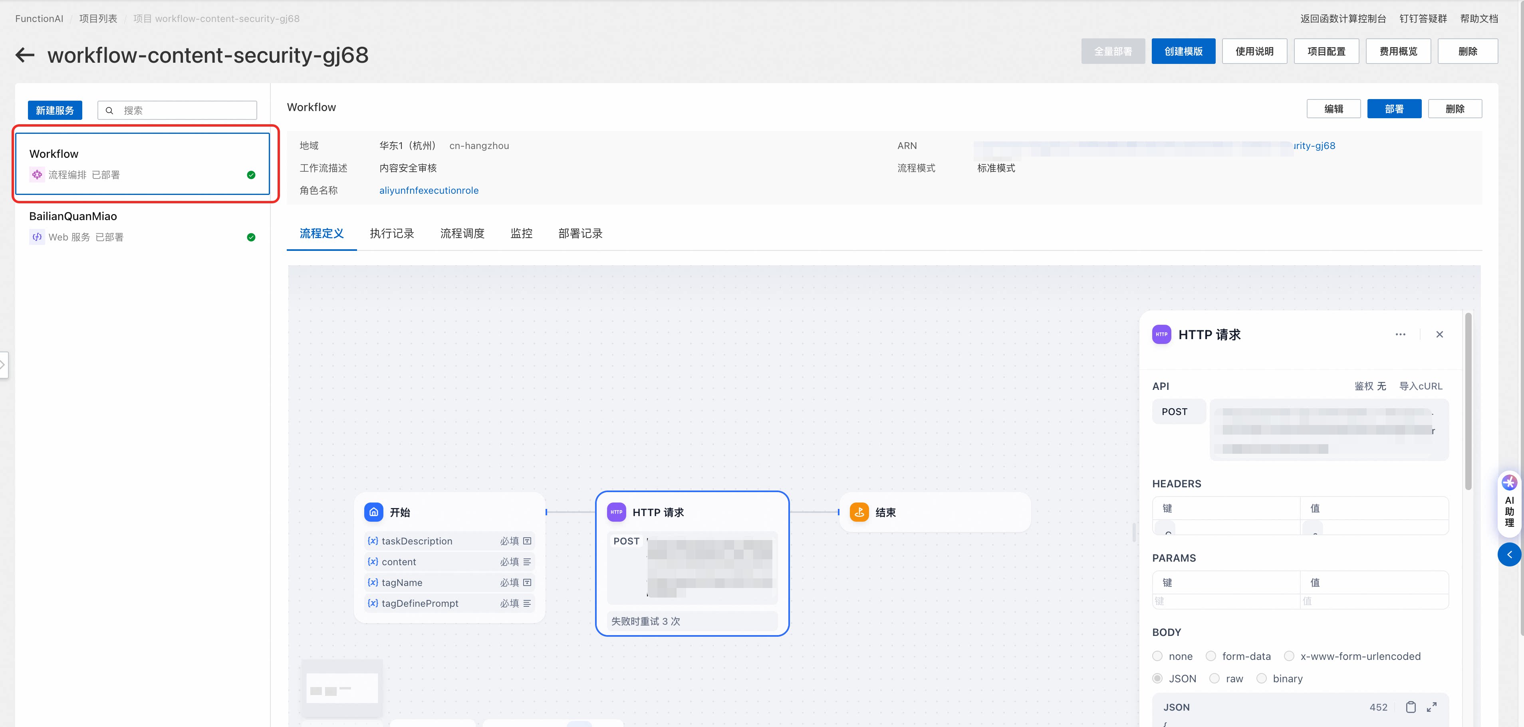Switch to the 执行记录 tab

pos(392,234)
